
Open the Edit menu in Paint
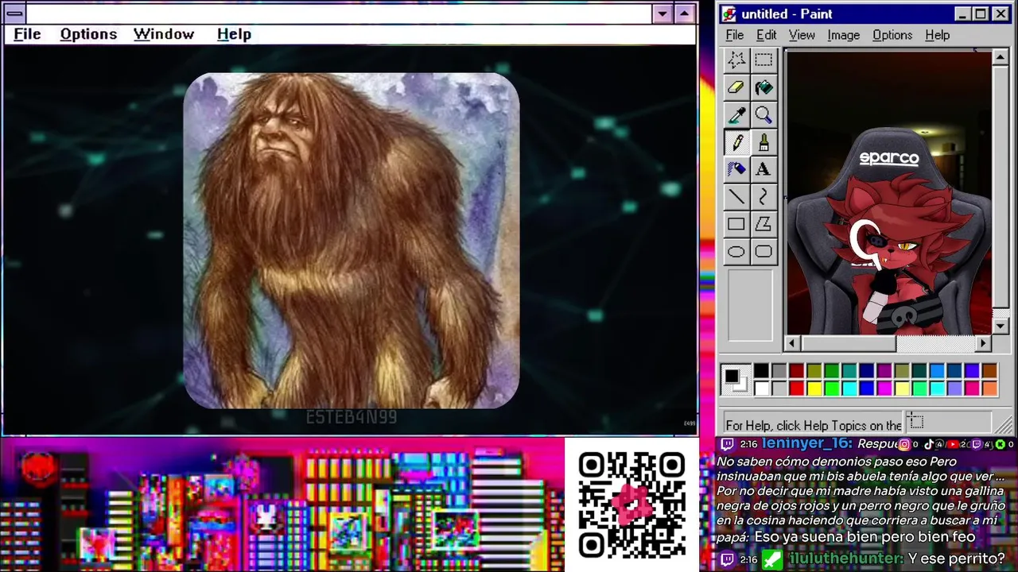coord(767,35)
